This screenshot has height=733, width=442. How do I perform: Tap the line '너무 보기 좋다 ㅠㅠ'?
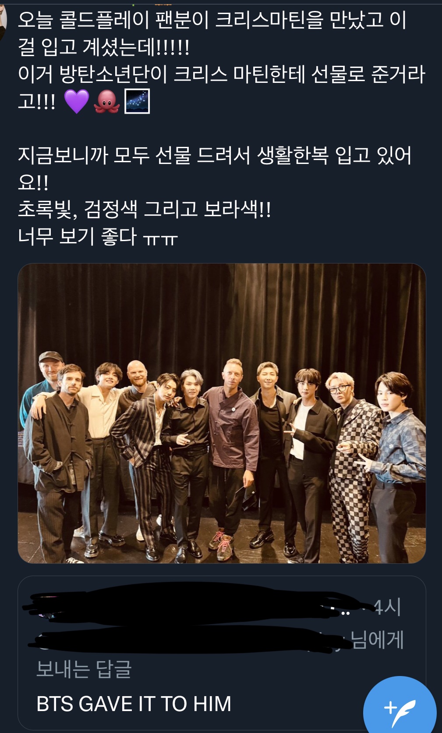click(98, 237)
